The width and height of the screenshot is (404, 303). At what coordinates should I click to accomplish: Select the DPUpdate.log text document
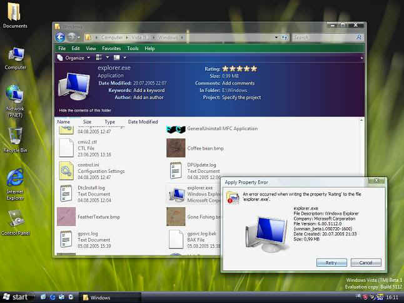click(x=176, y=169)
